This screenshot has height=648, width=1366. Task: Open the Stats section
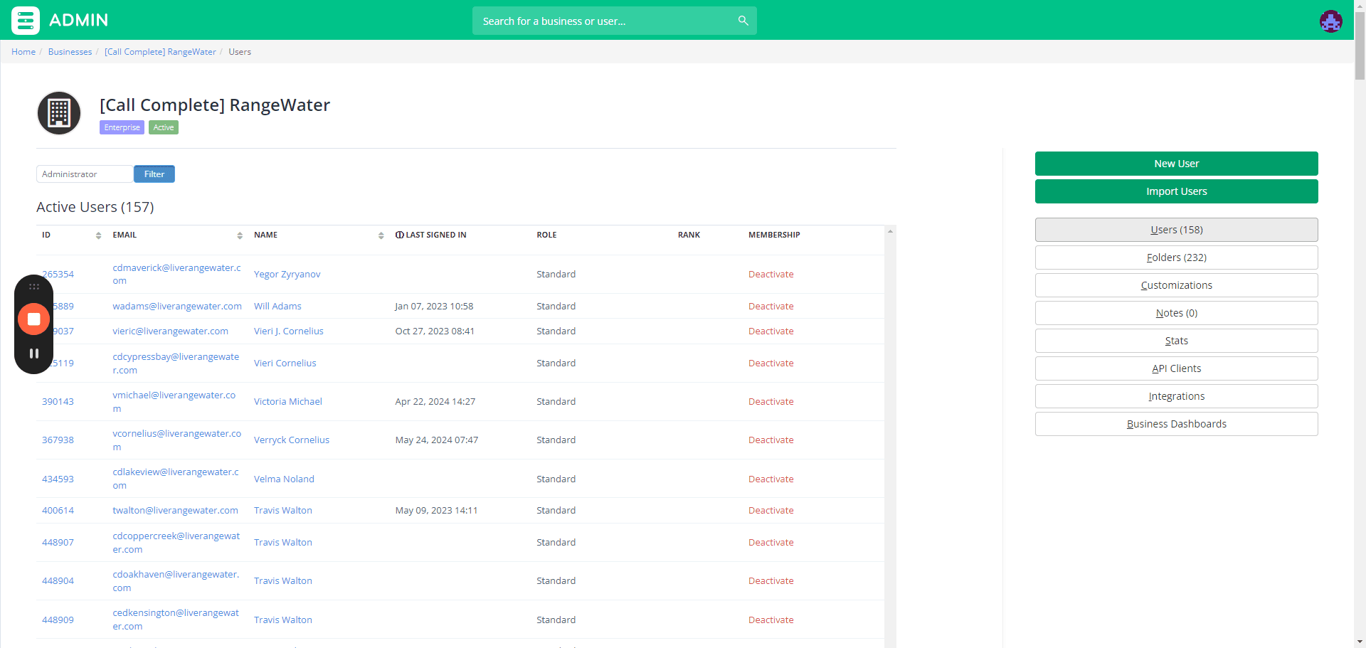tap(1176, 341)
